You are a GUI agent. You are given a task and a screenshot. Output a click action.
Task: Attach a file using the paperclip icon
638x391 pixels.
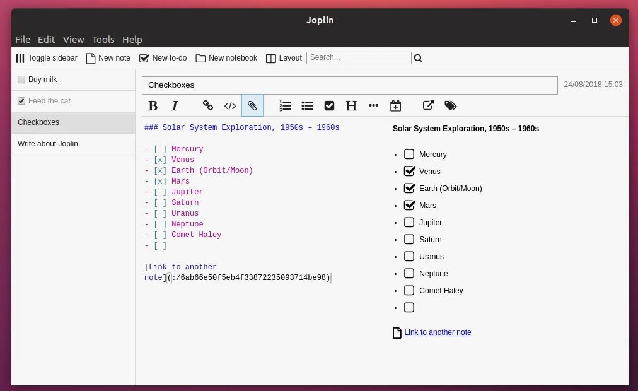coord(252,106)
